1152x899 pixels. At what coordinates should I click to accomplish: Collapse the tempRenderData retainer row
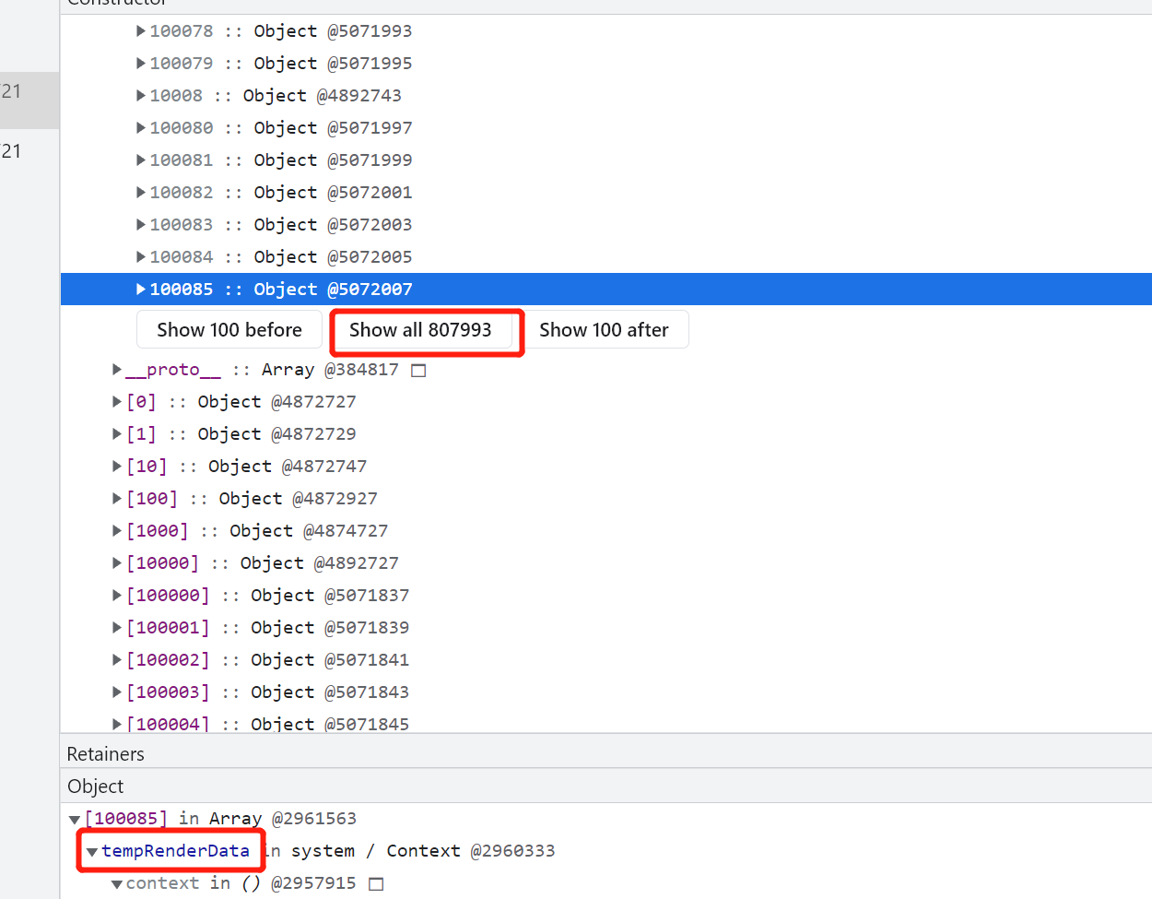pyautogui.click(x=91, y=852)
